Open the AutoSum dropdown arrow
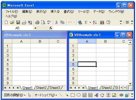This screenshot has height=100, width=136. click(x=90, y=22)
